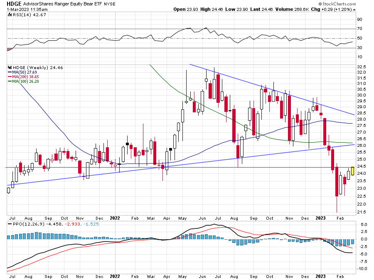Click the 30.0 label on price scale
The width and height of the screenshot is (374, 280).
click(x=362, y=95)
